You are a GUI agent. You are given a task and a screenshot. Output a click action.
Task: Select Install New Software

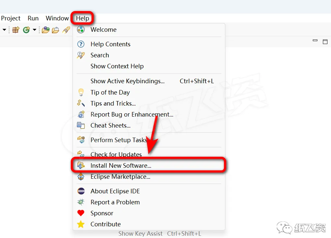tap(149, 165)
